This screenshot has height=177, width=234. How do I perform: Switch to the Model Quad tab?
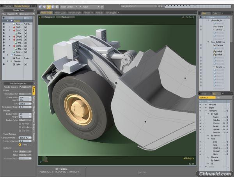59,12
